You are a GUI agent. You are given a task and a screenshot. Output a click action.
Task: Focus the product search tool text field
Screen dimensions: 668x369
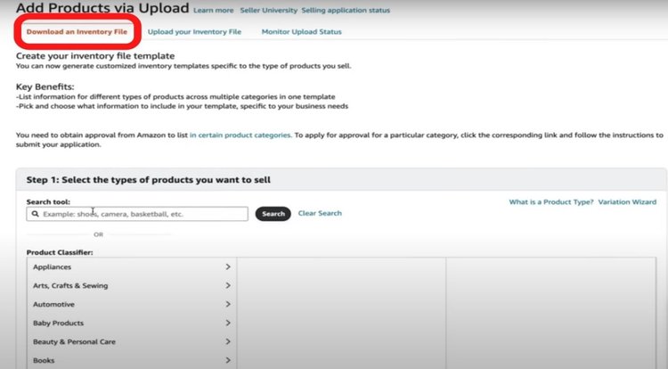coord(137,214)
